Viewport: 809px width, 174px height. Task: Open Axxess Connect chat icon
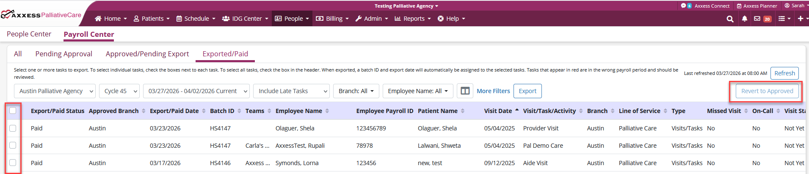(x=685, y=6)
